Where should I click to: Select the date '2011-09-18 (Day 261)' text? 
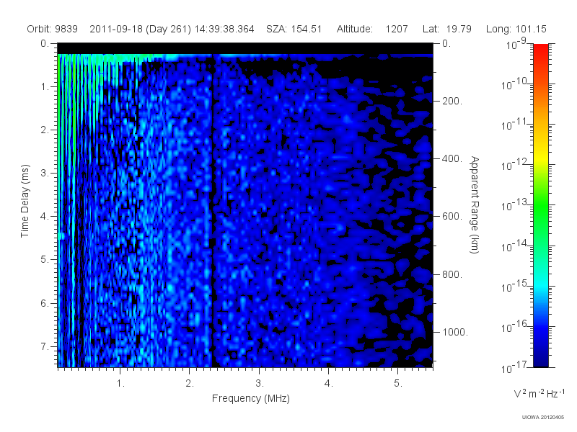[140, 29]
